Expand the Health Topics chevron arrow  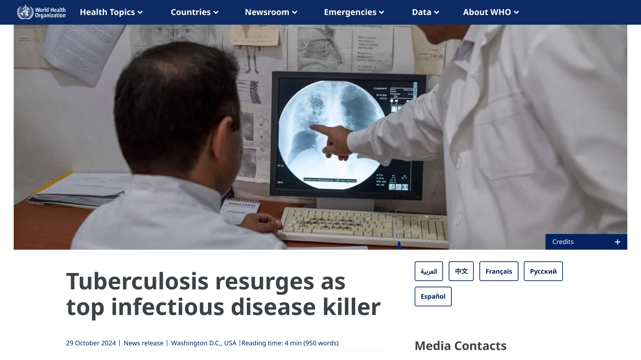click(140, 13)
